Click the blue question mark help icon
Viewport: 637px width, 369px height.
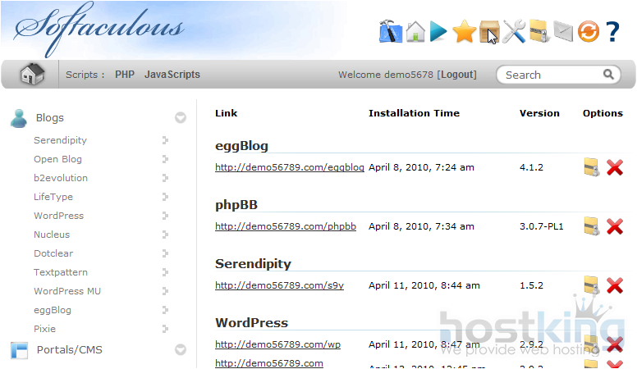coord(612,32)
